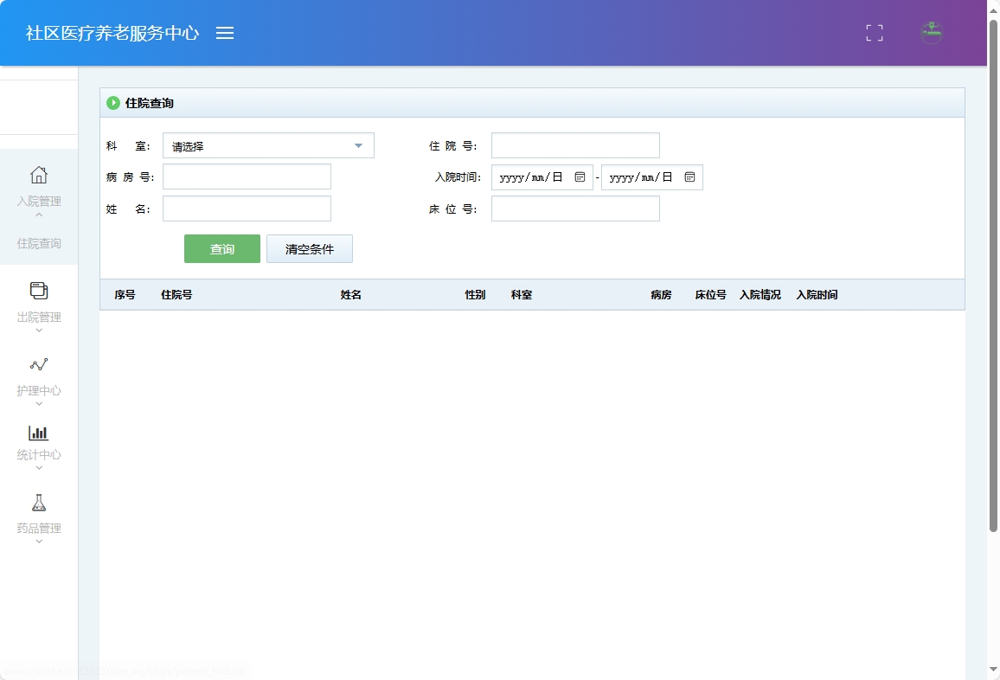
Task: Click 清空条件 to clear the filters
Action: (309, 248)
